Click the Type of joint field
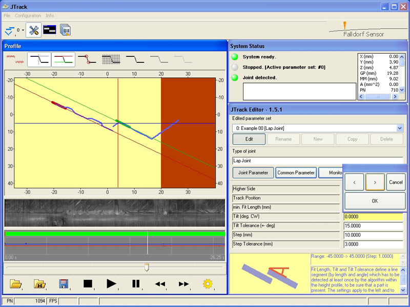 coord(318,161)
